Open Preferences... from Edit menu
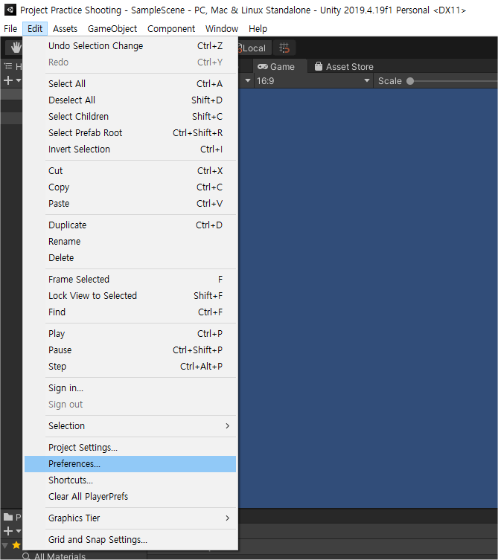Image resolution: width=498 pixels, height=560 pixels. point(130,464)
